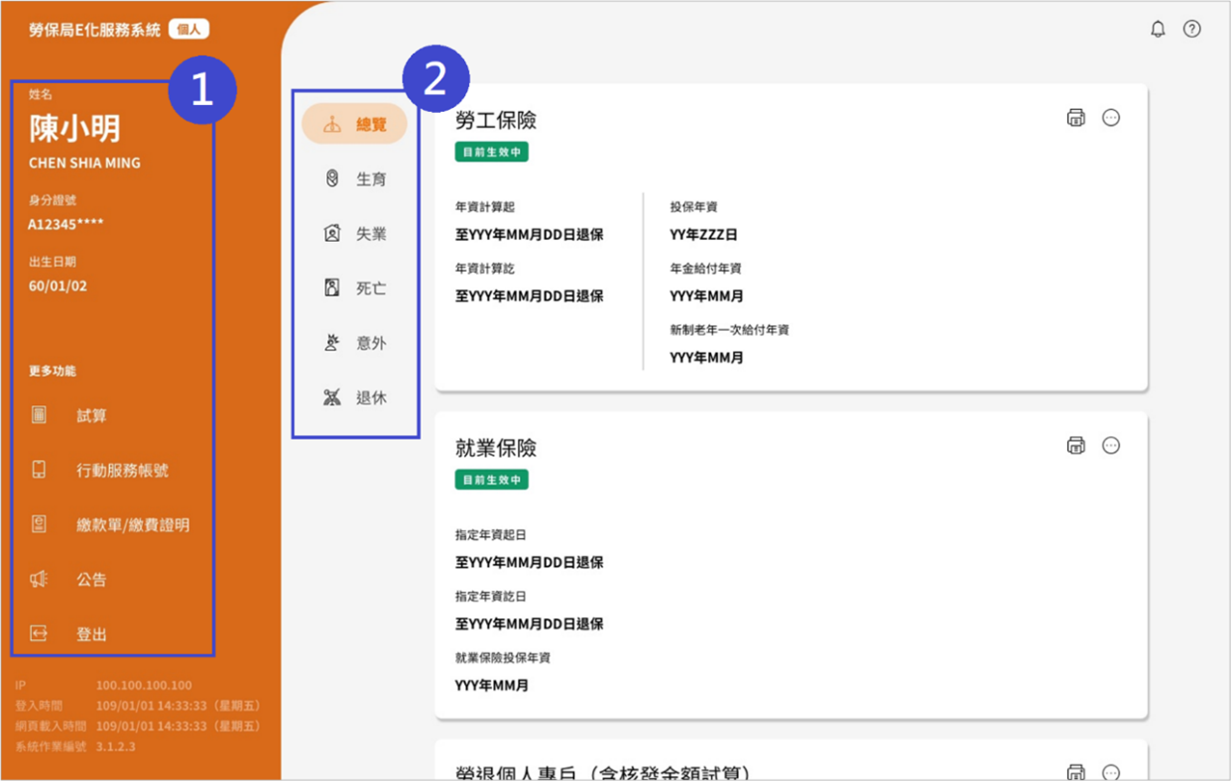Click the ID number A12345****
Viewport: 1231px width, 781px height.
click(x=65, y=224)
